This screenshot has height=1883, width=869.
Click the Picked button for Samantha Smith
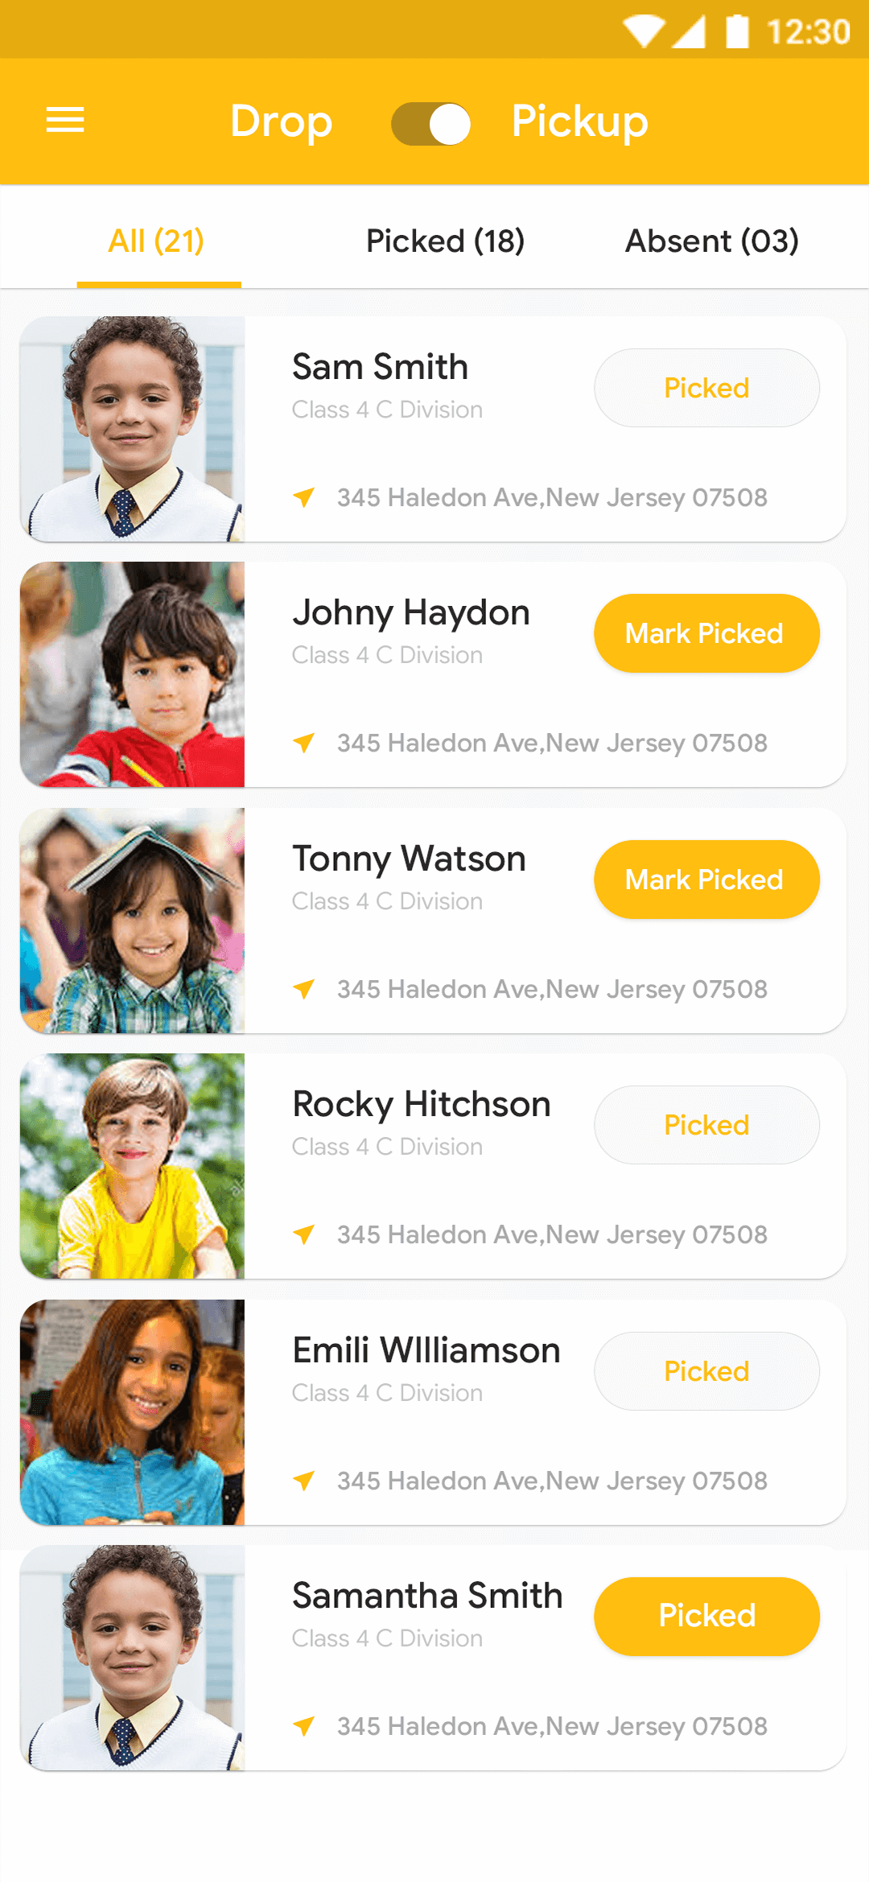(706, 1616)
